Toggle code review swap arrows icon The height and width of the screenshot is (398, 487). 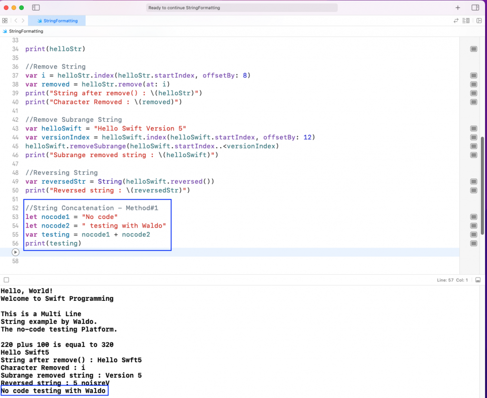click(x=456, y=20)
